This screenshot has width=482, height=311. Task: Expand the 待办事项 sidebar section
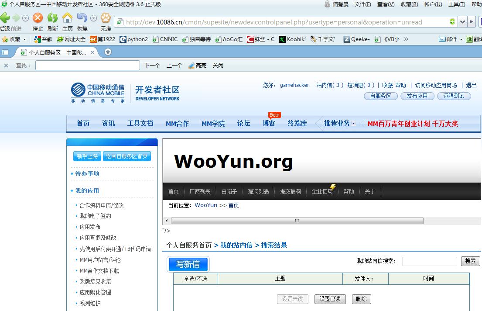tap(85, 174)
